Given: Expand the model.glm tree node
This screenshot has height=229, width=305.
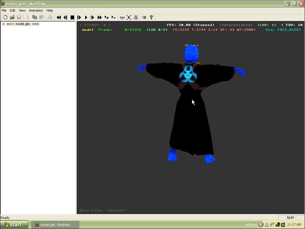Looking at the screenshot, I should [x=3, y=24].
